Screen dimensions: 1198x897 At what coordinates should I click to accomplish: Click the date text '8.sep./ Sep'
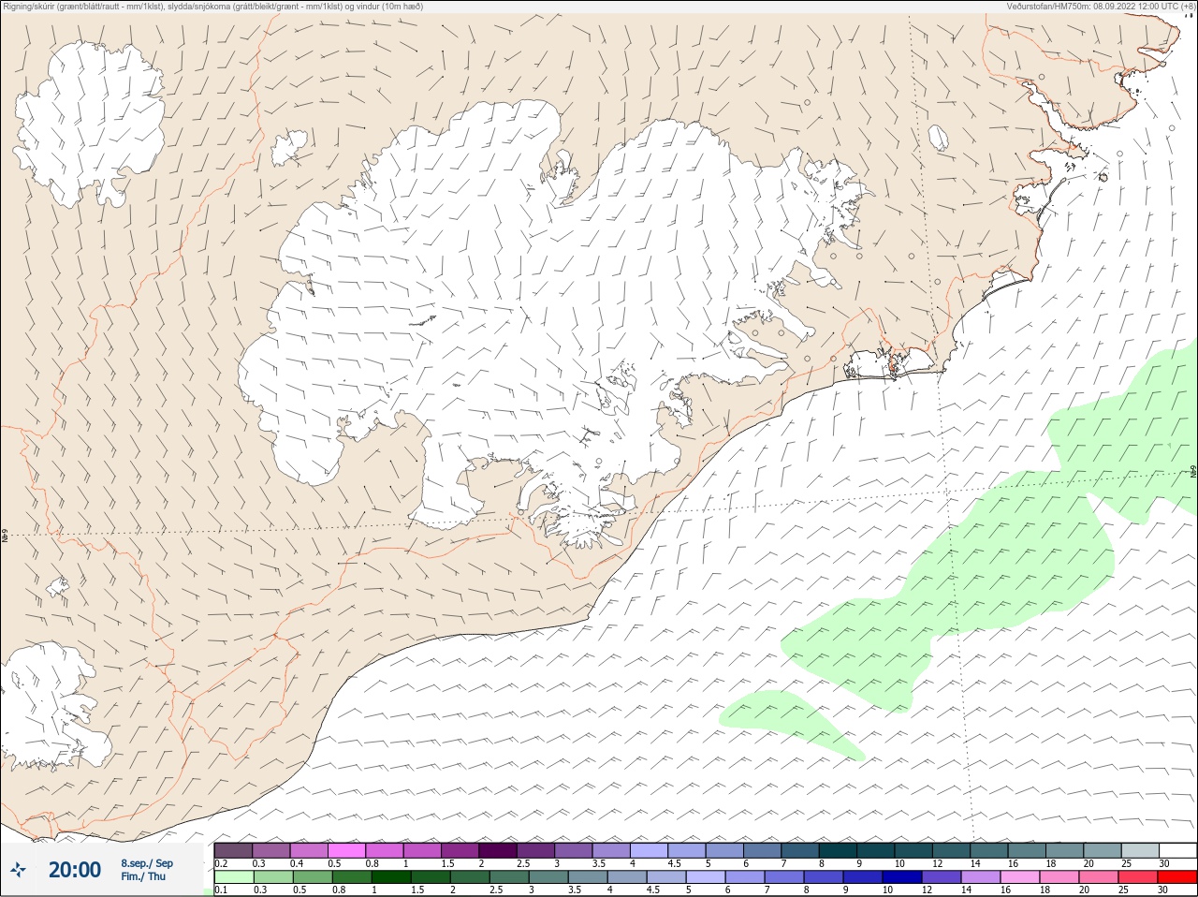147,863
